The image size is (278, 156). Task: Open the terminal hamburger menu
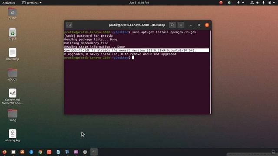pyautogui.click(x=181, y=25)
